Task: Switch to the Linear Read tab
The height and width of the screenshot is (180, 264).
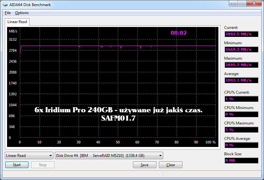Action: tap(17, 22)
